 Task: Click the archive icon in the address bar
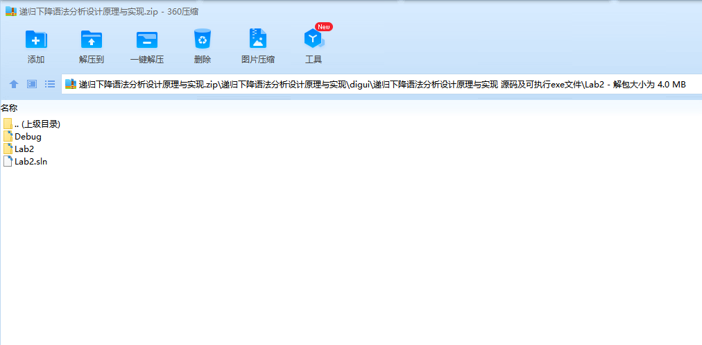tap(71, 84)
